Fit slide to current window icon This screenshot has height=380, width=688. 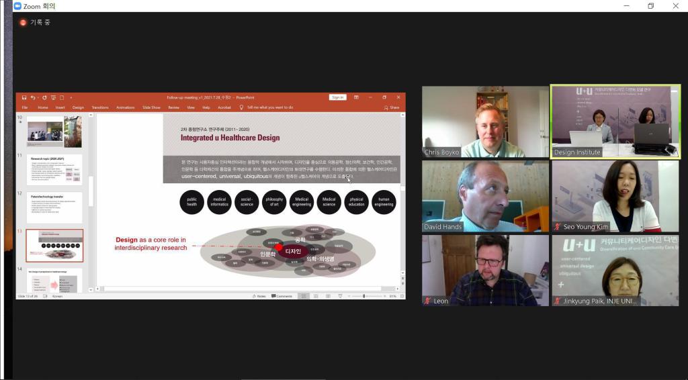tap(402, 296)
